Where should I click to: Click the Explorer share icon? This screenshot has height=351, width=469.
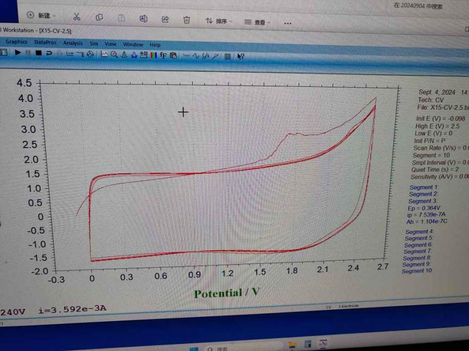click(x=165, y=19)
